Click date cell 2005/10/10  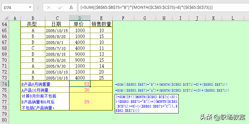(57, 72)
